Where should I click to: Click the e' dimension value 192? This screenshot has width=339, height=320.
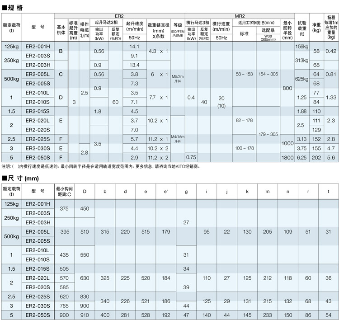[166, 315]
